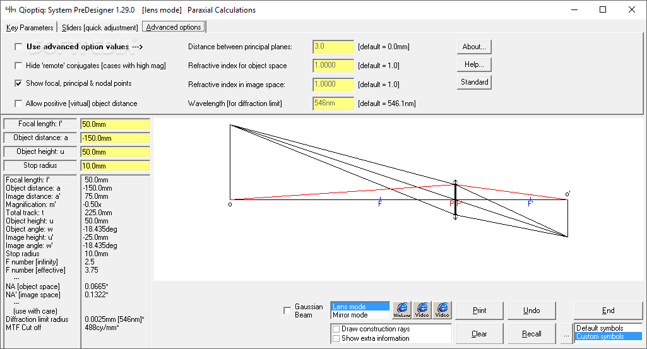Click the Total track value 225.0mm
This screenshot has width=647, height=349.
tap(98, 213)
